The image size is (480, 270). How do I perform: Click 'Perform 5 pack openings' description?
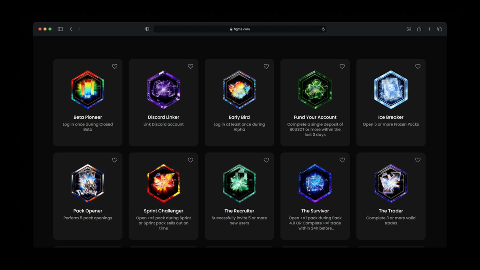pos(88,218)
